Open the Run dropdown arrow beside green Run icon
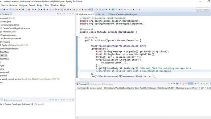 click(42, 10)
